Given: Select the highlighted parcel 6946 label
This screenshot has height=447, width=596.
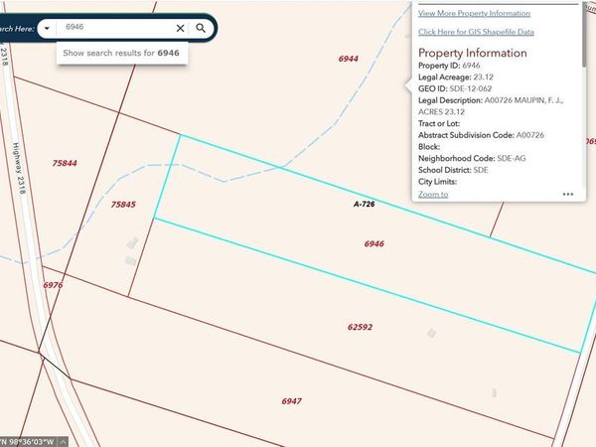Looking at the screenshot, I should (x=373, y=243).
